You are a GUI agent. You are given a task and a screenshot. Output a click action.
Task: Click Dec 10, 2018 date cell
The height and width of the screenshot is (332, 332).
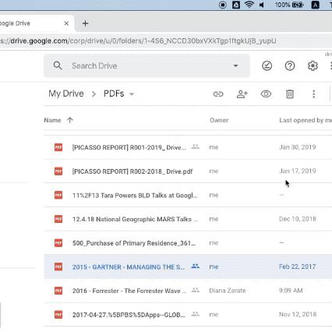pos(298,219)
